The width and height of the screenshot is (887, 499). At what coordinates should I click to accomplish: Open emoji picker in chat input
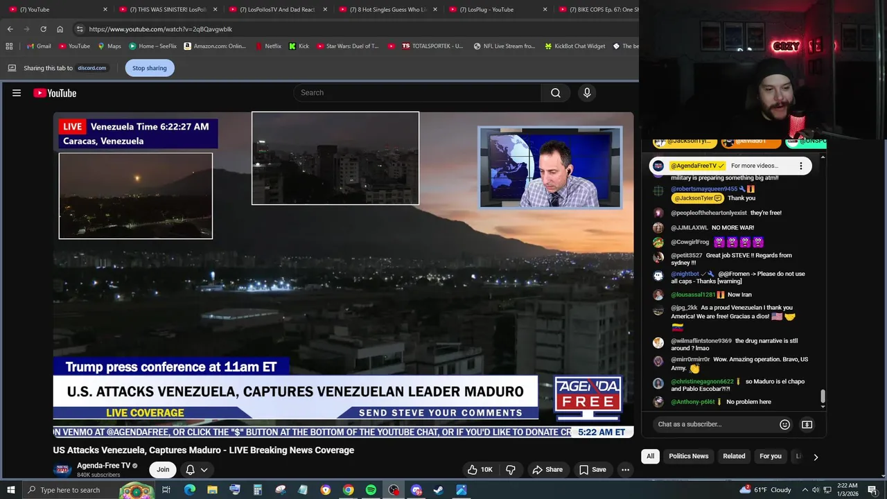[x=784, y=424]
